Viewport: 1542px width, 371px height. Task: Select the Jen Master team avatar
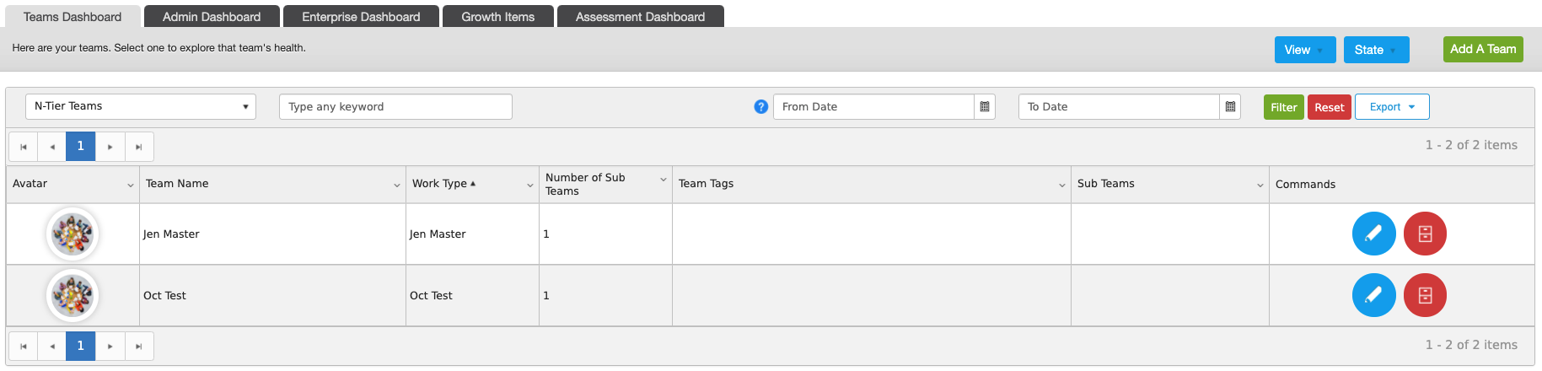pyautogui.click(x=73, y=234)
